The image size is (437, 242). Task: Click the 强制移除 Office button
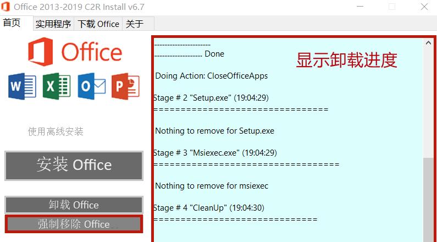(74, 224)
